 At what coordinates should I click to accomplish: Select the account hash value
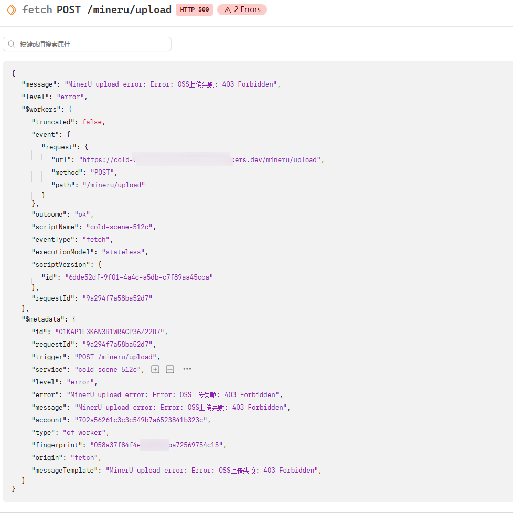point(141,420)
